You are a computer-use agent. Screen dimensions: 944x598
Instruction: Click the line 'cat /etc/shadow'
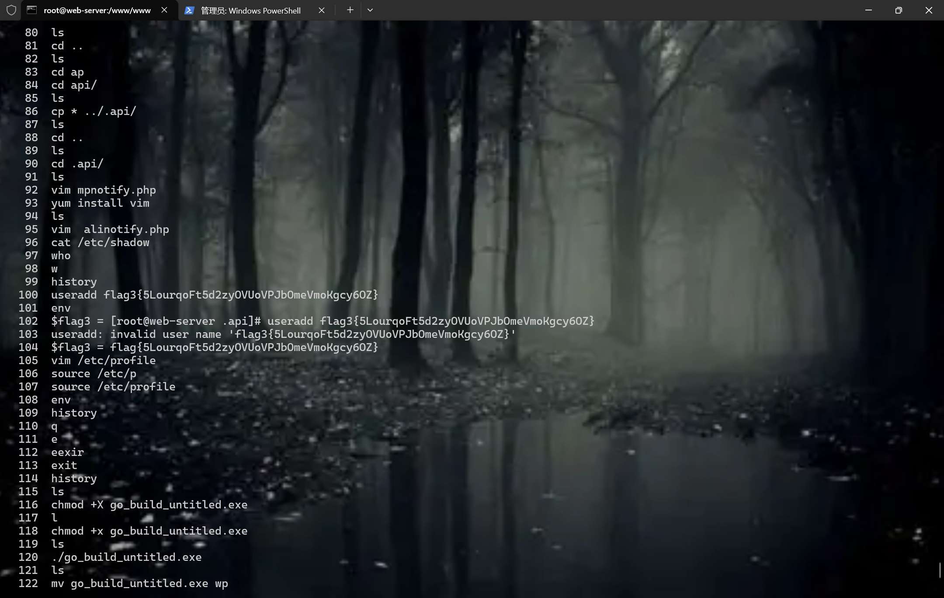[100, 243]
